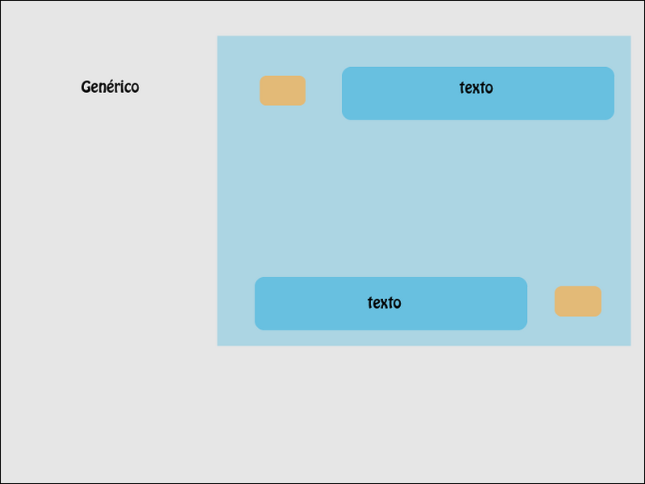Click the orange avatar beside the lower texto bubble
Image resolution: width=645 pixels, height=484 pixels.
[577, 301]
